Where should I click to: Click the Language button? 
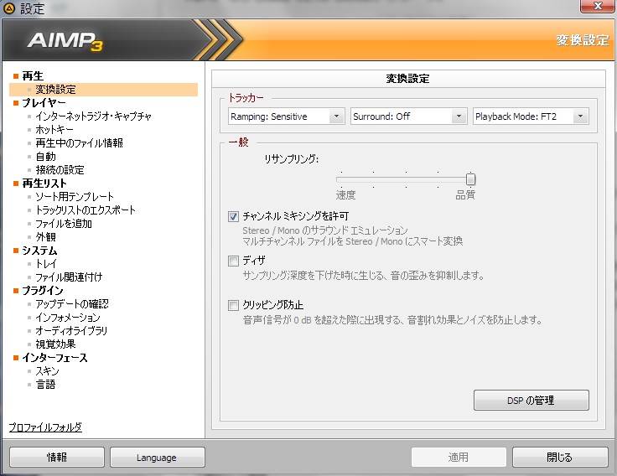point(158,457)
